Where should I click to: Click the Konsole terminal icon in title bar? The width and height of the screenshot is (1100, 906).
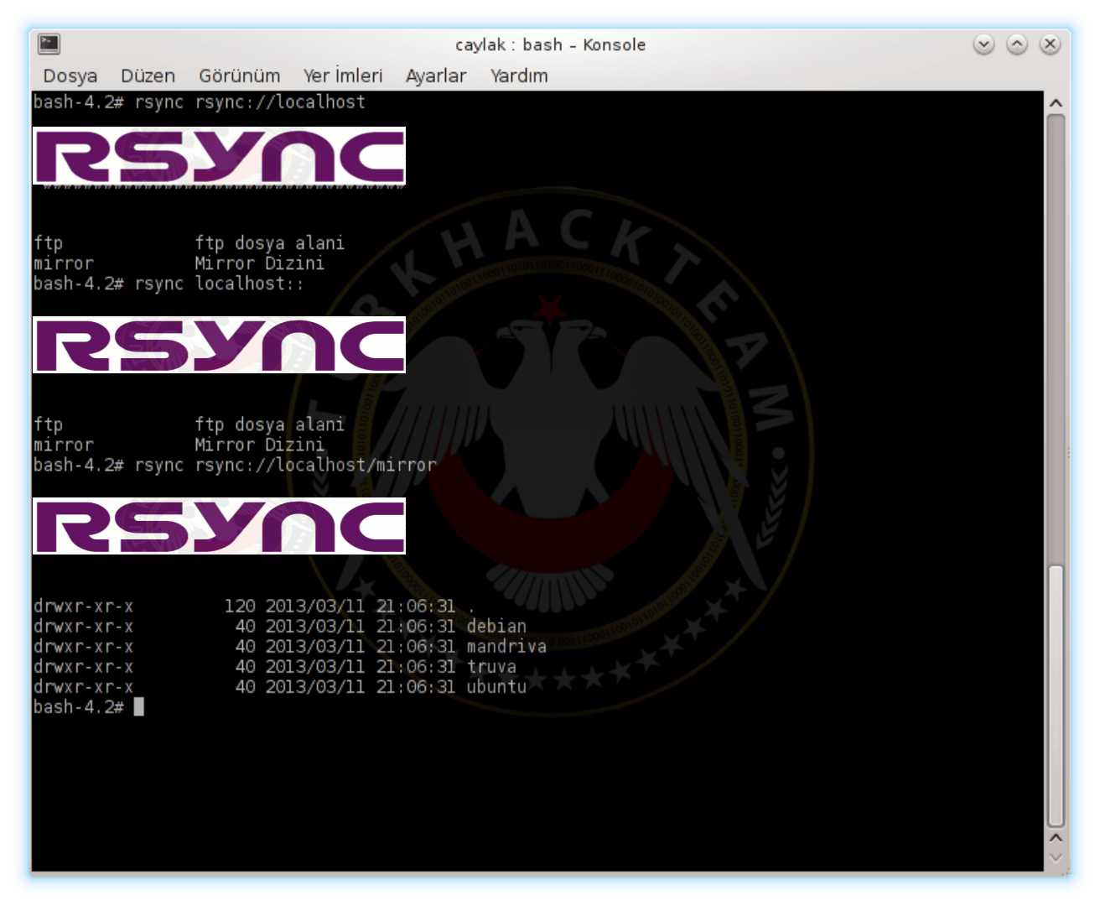click(x=49, y=44)
